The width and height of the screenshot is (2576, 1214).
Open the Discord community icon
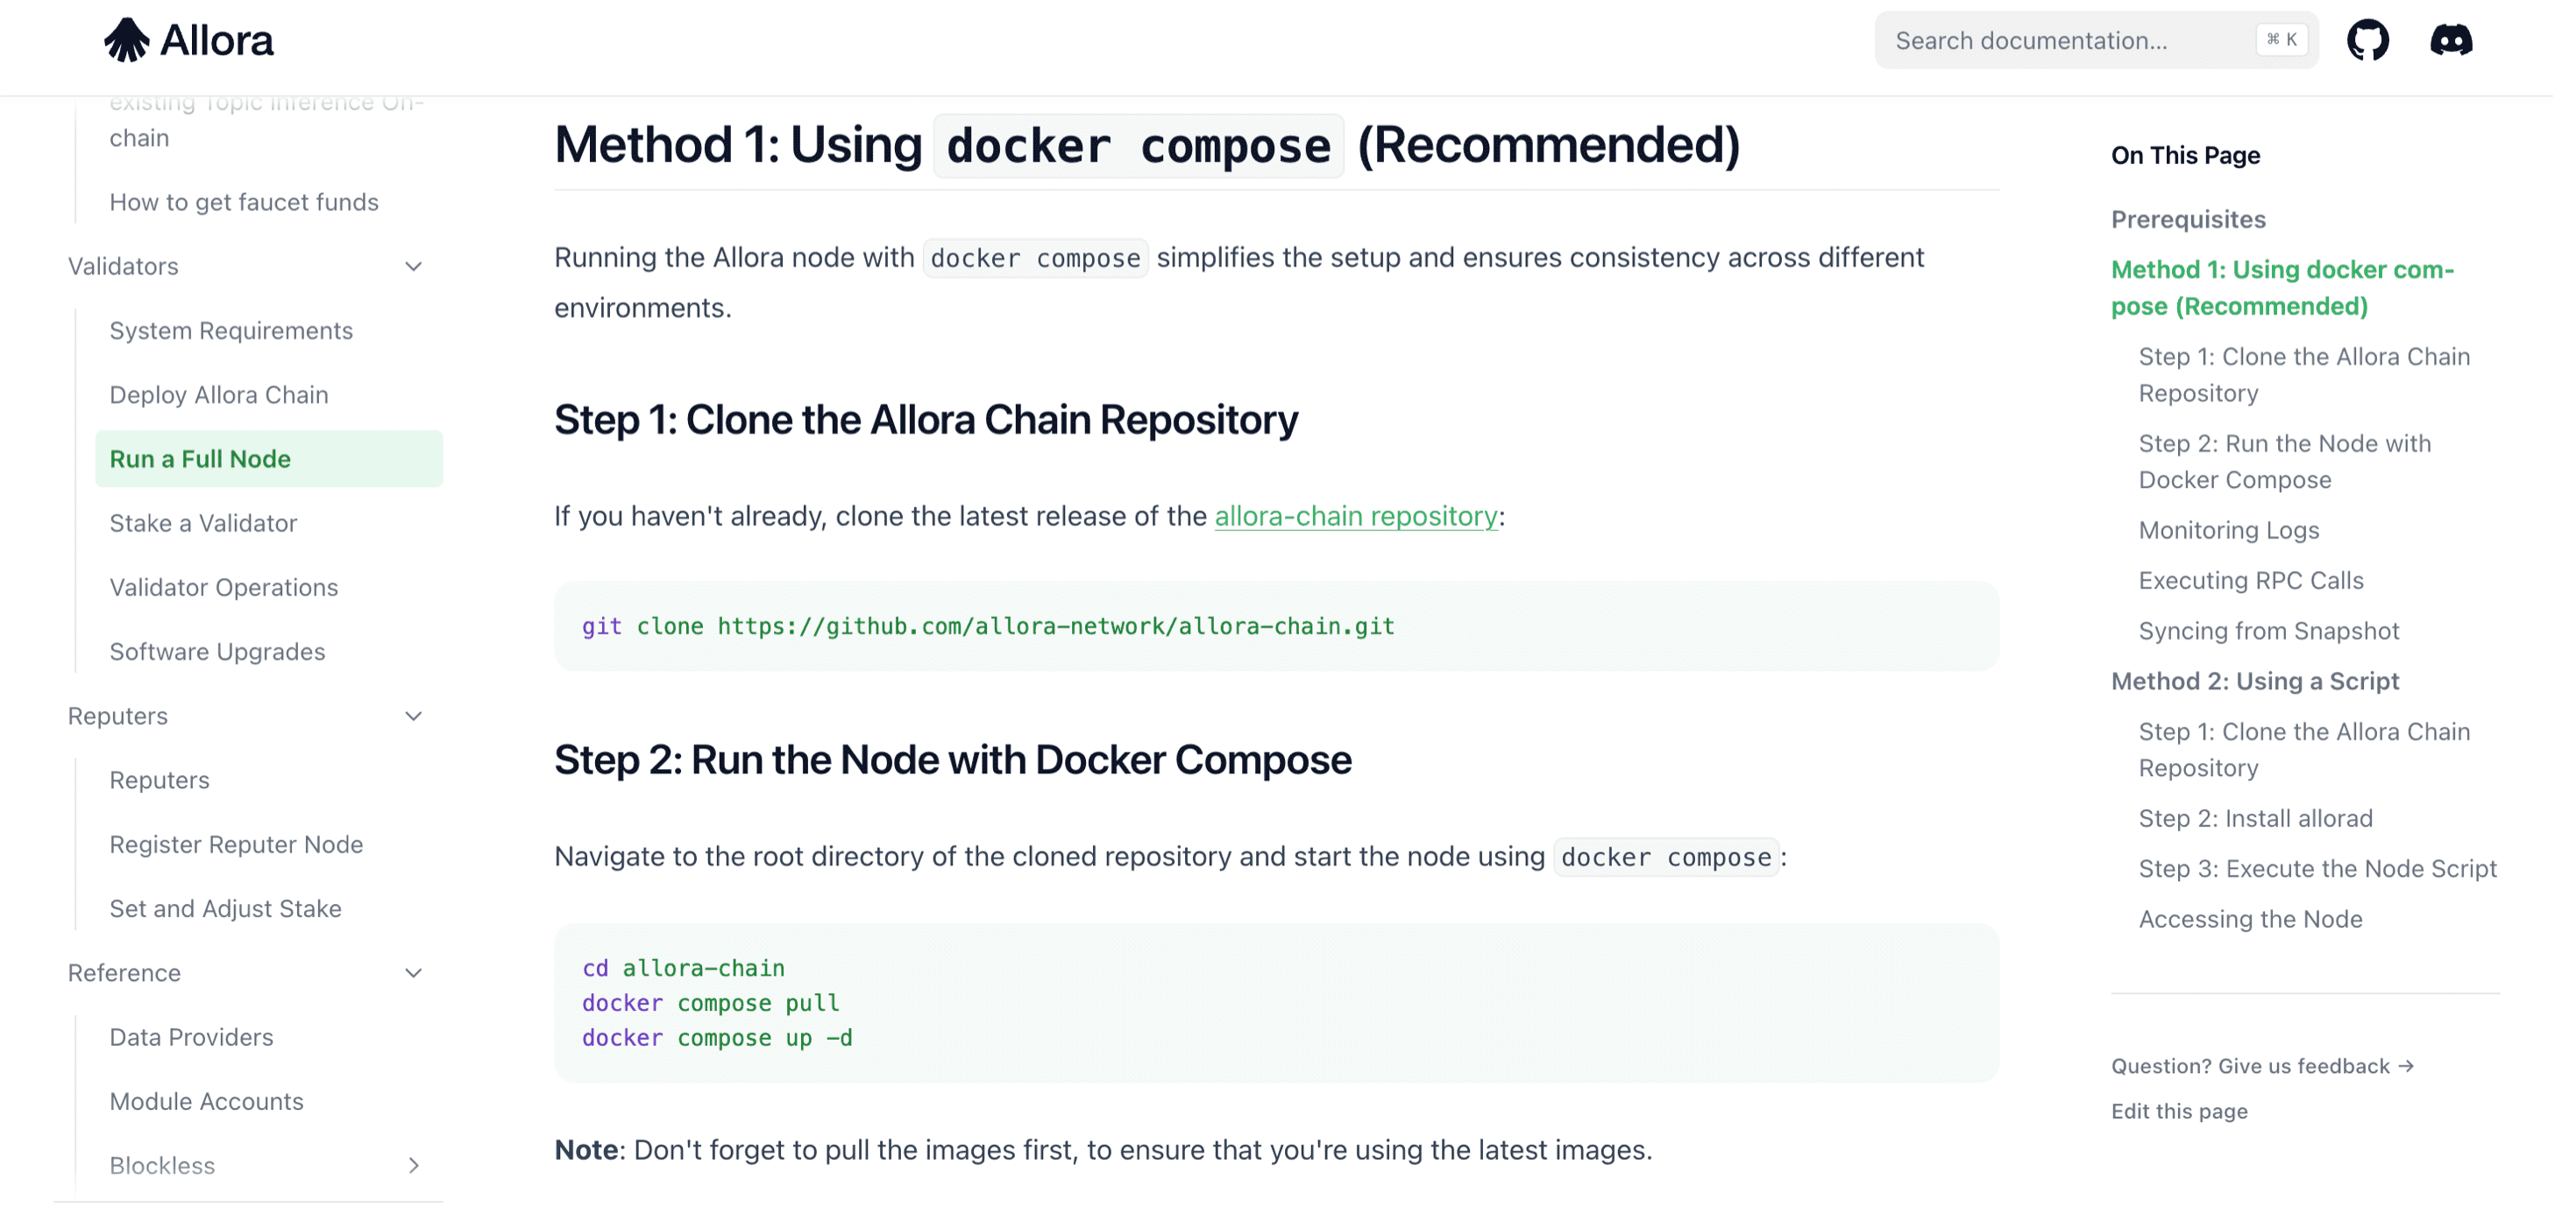2450,41
